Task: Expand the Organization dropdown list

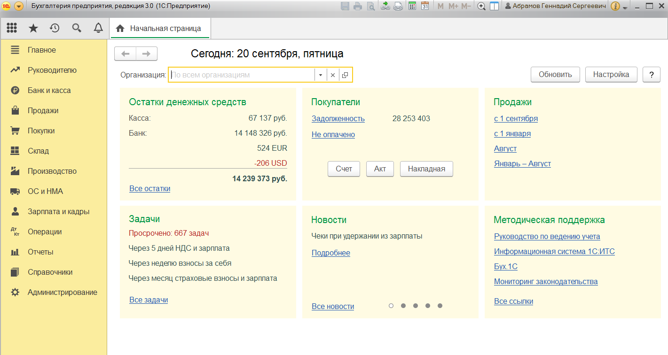Action: coord(321,75)
